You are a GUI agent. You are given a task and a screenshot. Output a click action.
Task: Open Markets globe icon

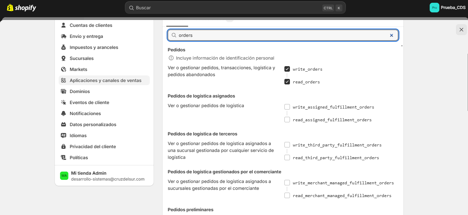click(x=64, y=69)
